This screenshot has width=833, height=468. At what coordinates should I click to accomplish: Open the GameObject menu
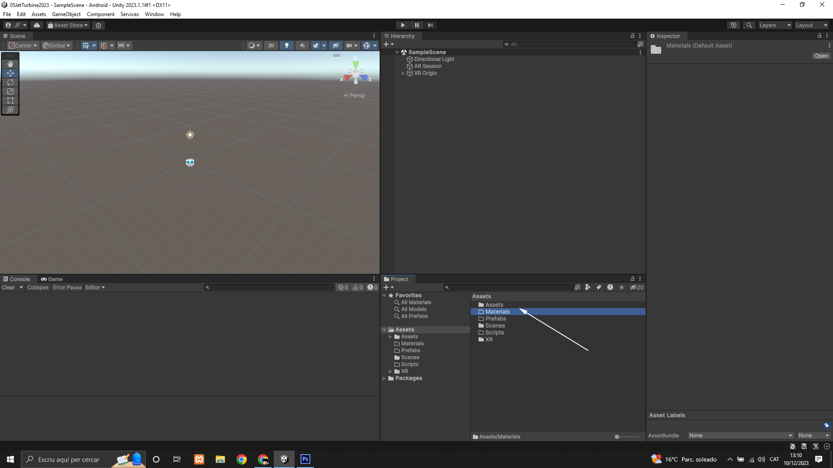(66, 14)
